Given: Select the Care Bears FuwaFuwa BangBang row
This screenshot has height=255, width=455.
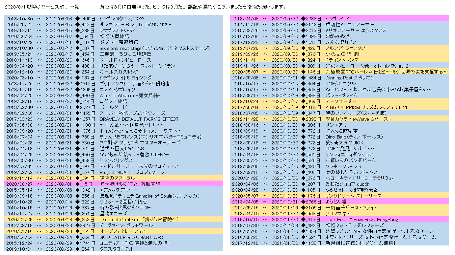Looking at the screenshot, I should click(361, 220).
